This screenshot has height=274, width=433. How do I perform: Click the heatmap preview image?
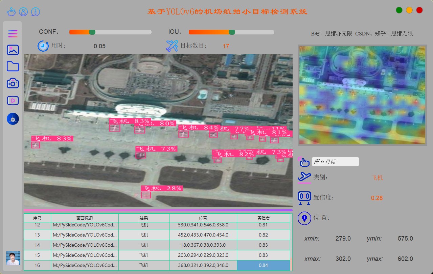tap(362, 95)
